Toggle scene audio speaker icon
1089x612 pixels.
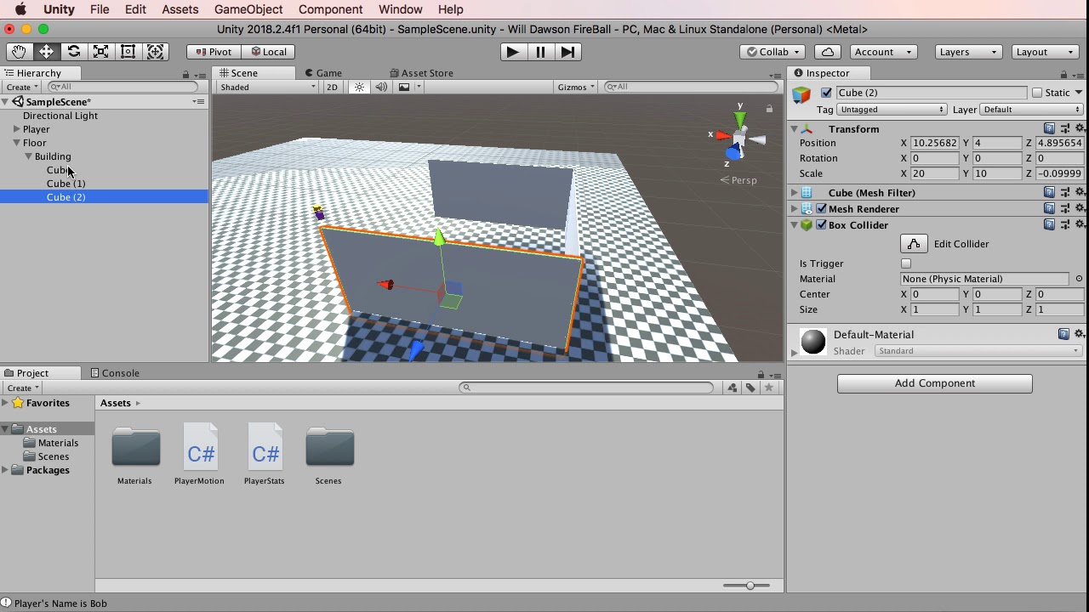tap(381, 87)
